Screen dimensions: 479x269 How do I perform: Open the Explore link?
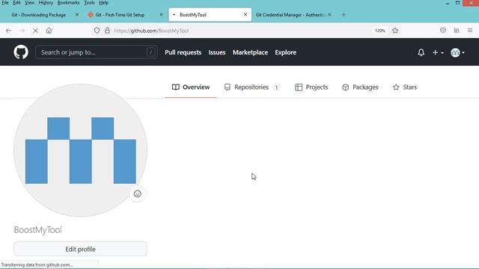285,52
